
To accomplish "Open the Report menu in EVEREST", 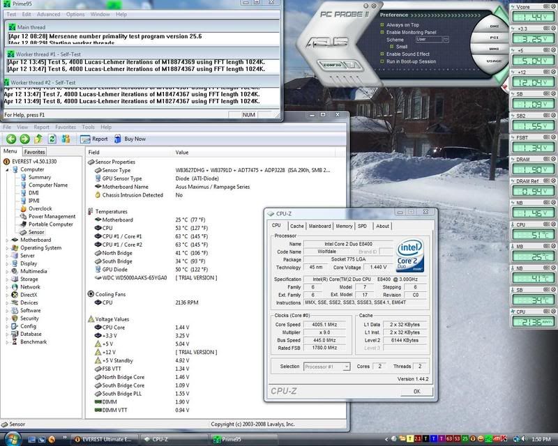I will pos(42,127).
